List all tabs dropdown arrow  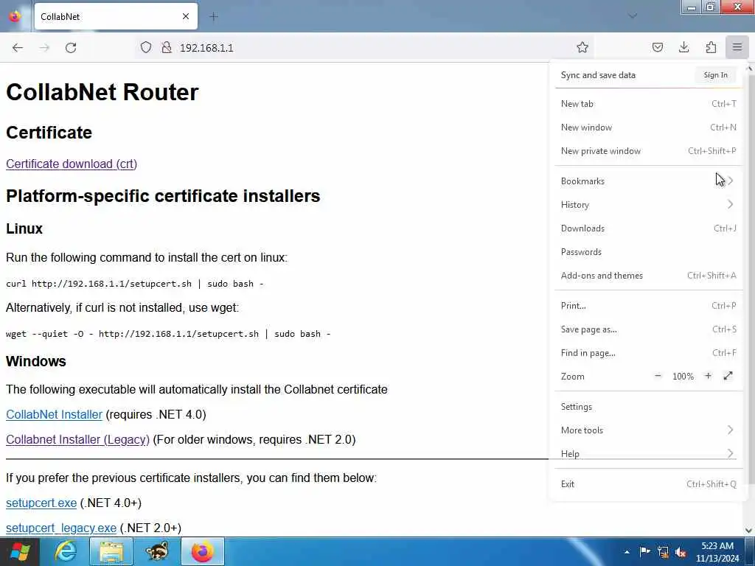click(633, 16)
